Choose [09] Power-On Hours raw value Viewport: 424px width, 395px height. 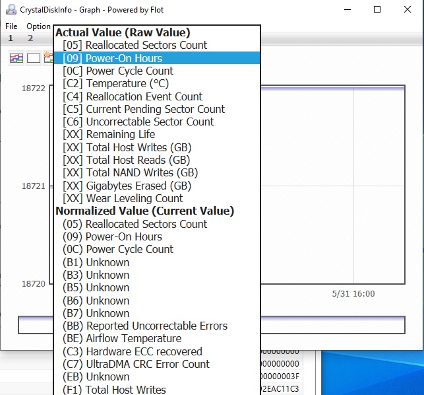pos(157,58)
